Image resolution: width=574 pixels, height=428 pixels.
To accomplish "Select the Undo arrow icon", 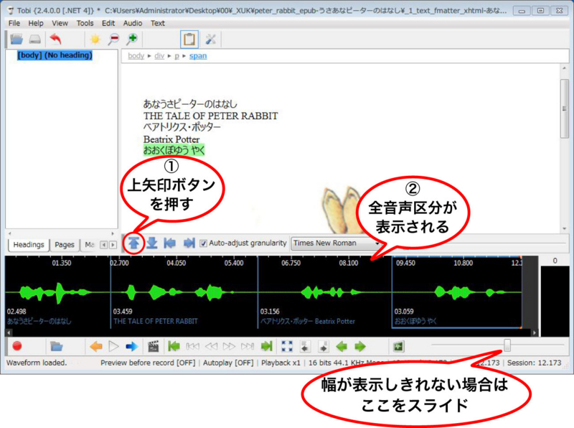I will (56, 39).
